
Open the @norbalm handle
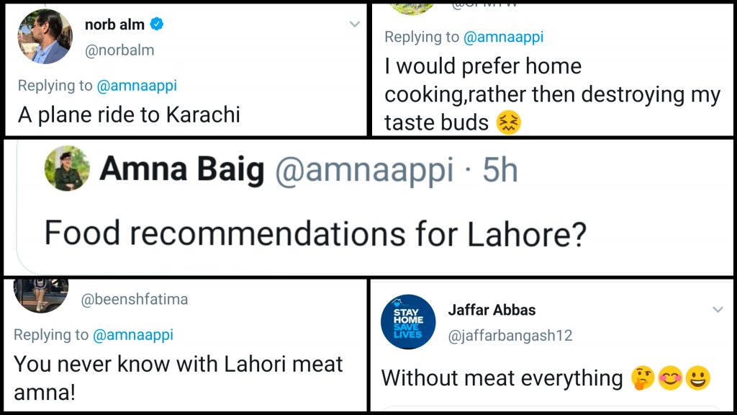click(x=119, y=50)
